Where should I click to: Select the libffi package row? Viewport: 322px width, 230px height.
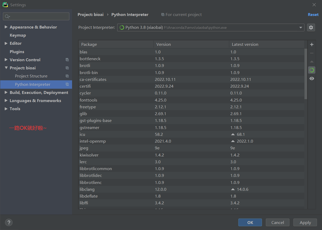point(192,203)
